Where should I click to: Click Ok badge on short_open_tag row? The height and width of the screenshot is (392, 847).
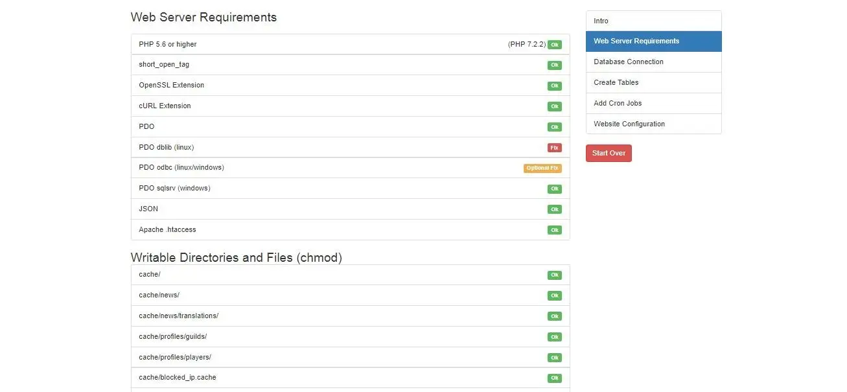tap(555, 65)
